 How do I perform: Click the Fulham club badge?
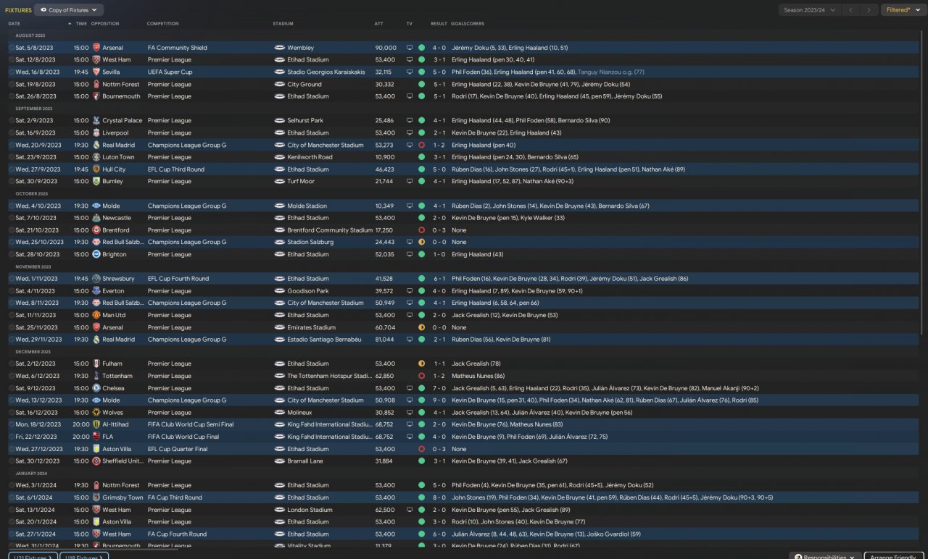[x=96, y=364]
